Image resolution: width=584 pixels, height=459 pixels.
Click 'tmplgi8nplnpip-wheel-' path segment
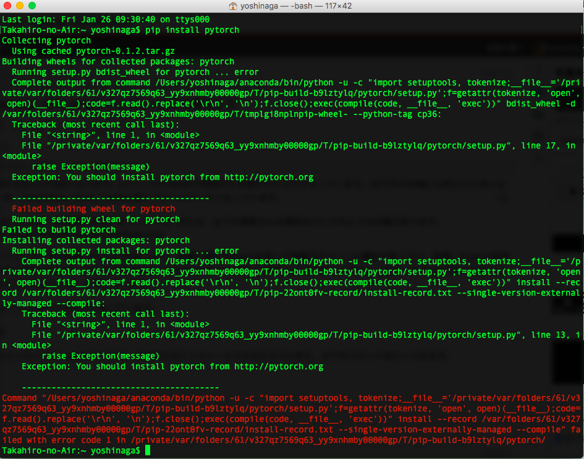coord(296,114)
